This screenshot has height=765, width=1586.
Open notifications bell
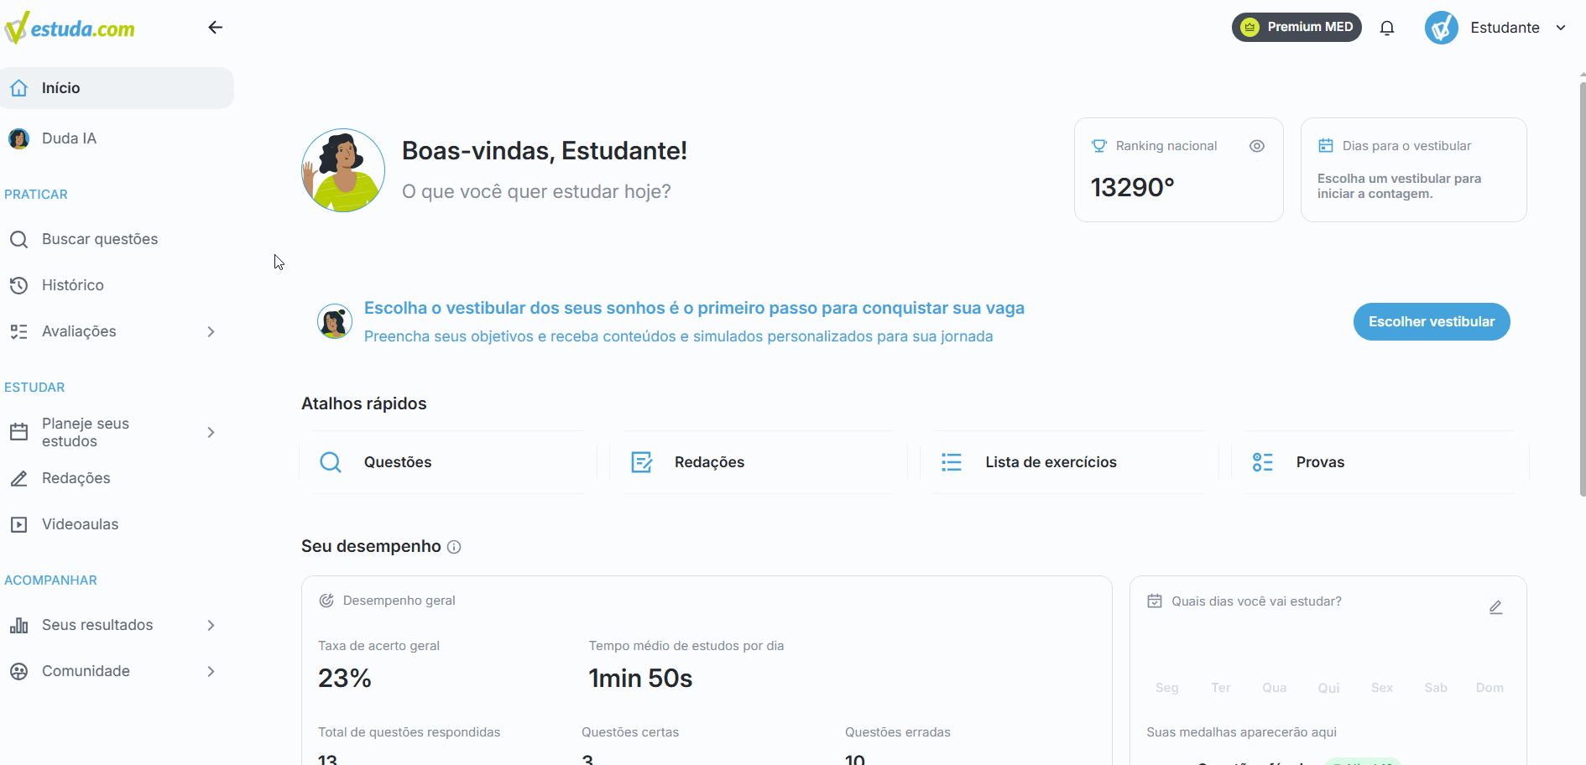(x=1387, y=28)
